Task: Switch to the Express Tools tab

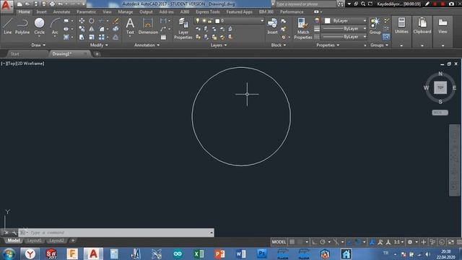Action: pos(208,12)
